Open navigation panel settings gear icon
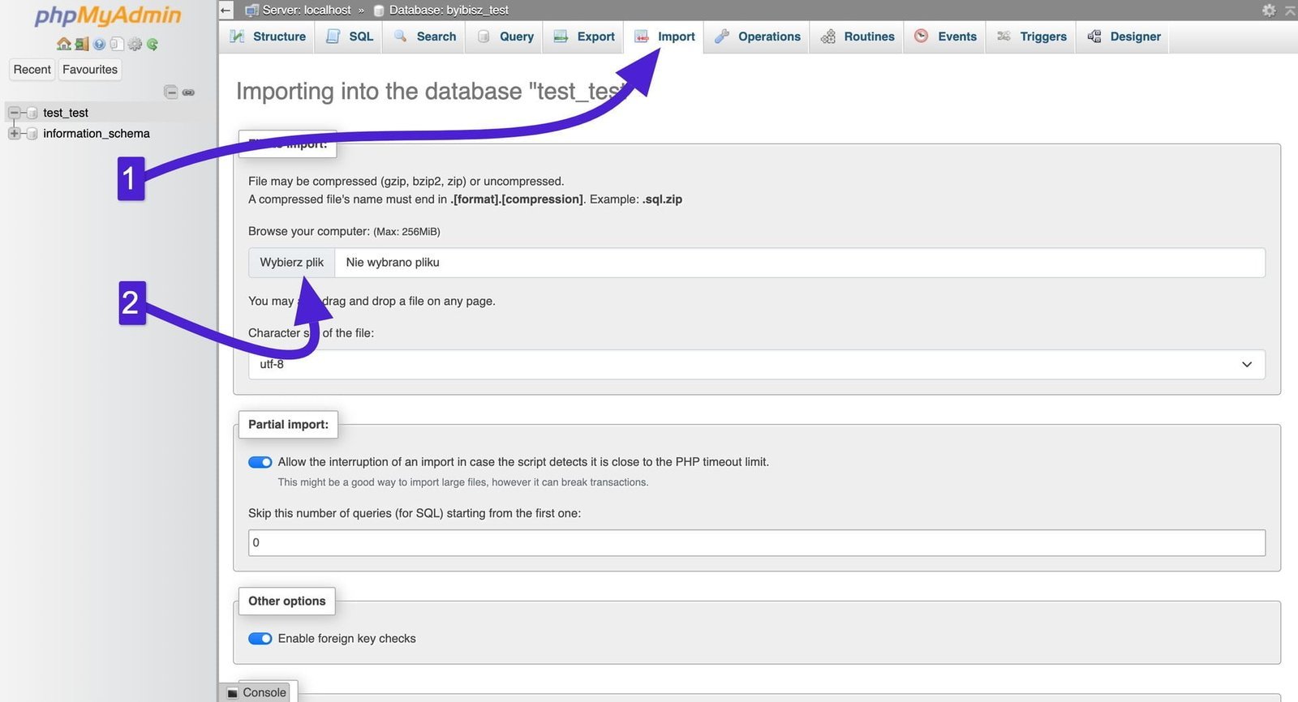 coord(135,44)
